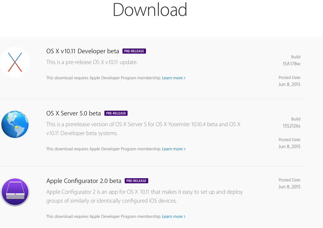
Task: Click the OS X Server 5 description text
Action: (x=143, y=129)
